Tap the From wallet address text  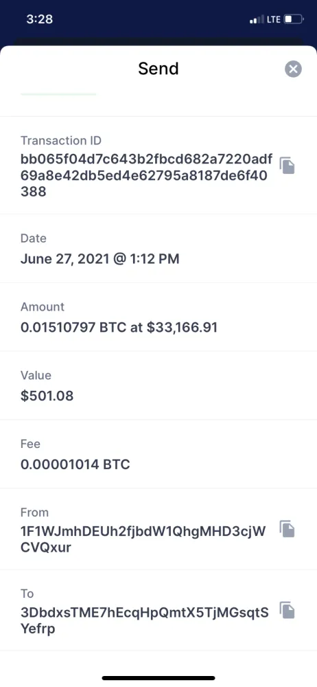coord(143,539)
